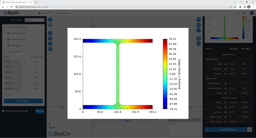This screenshot has height=138, width=256.
Task: Click the Axial force input field
Action: [28, 61]
